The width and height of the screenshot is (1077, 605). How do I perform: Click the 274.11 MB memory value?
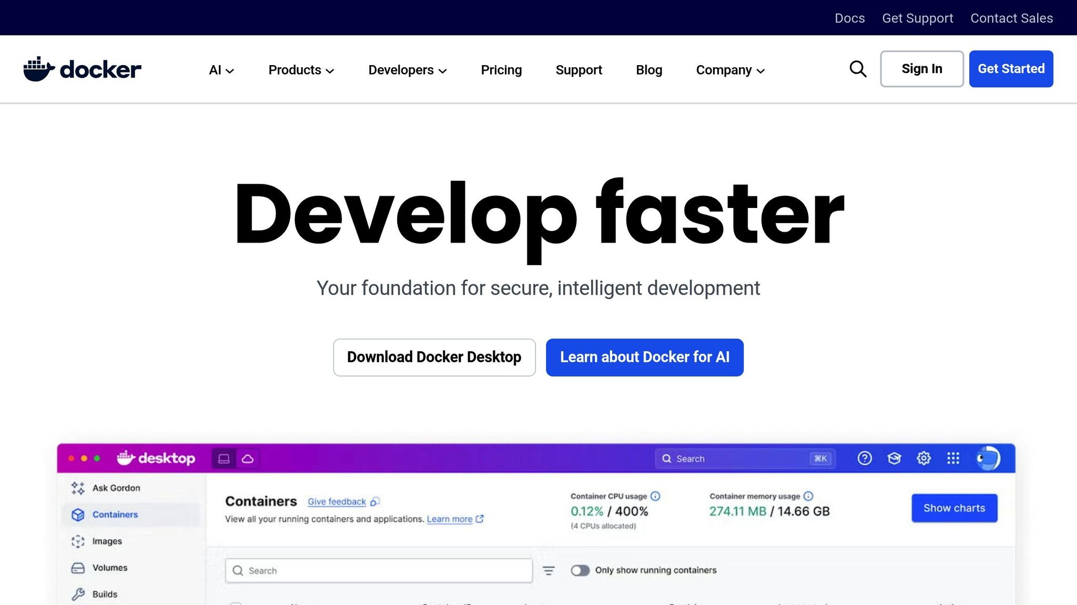(x=738, y=511)
